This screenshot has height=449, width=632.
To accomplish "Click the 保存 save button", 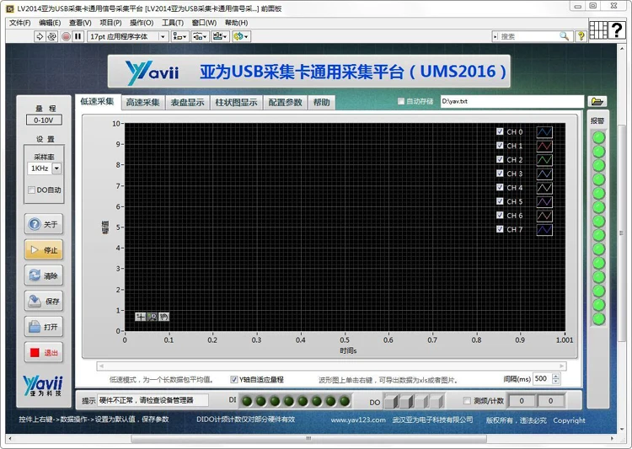I will point(44,301).
